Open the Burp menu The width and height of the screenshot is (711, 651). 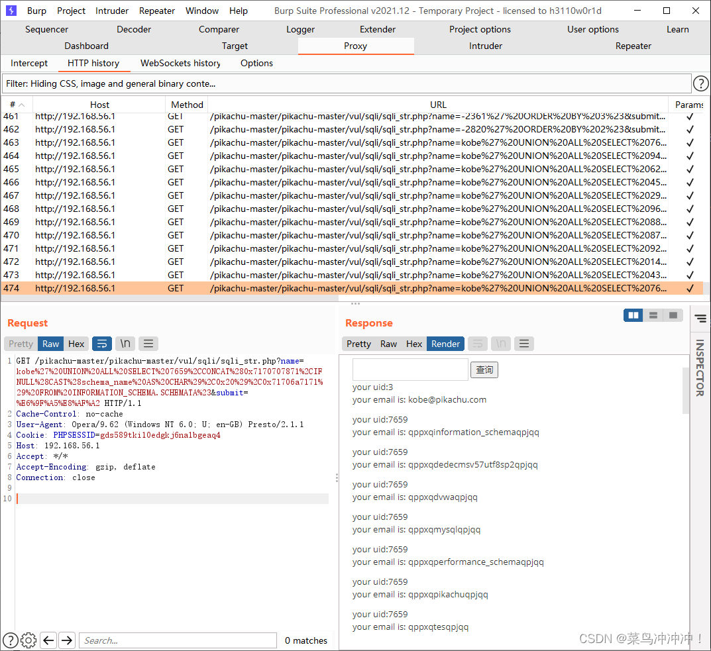(x=36, y=11)
